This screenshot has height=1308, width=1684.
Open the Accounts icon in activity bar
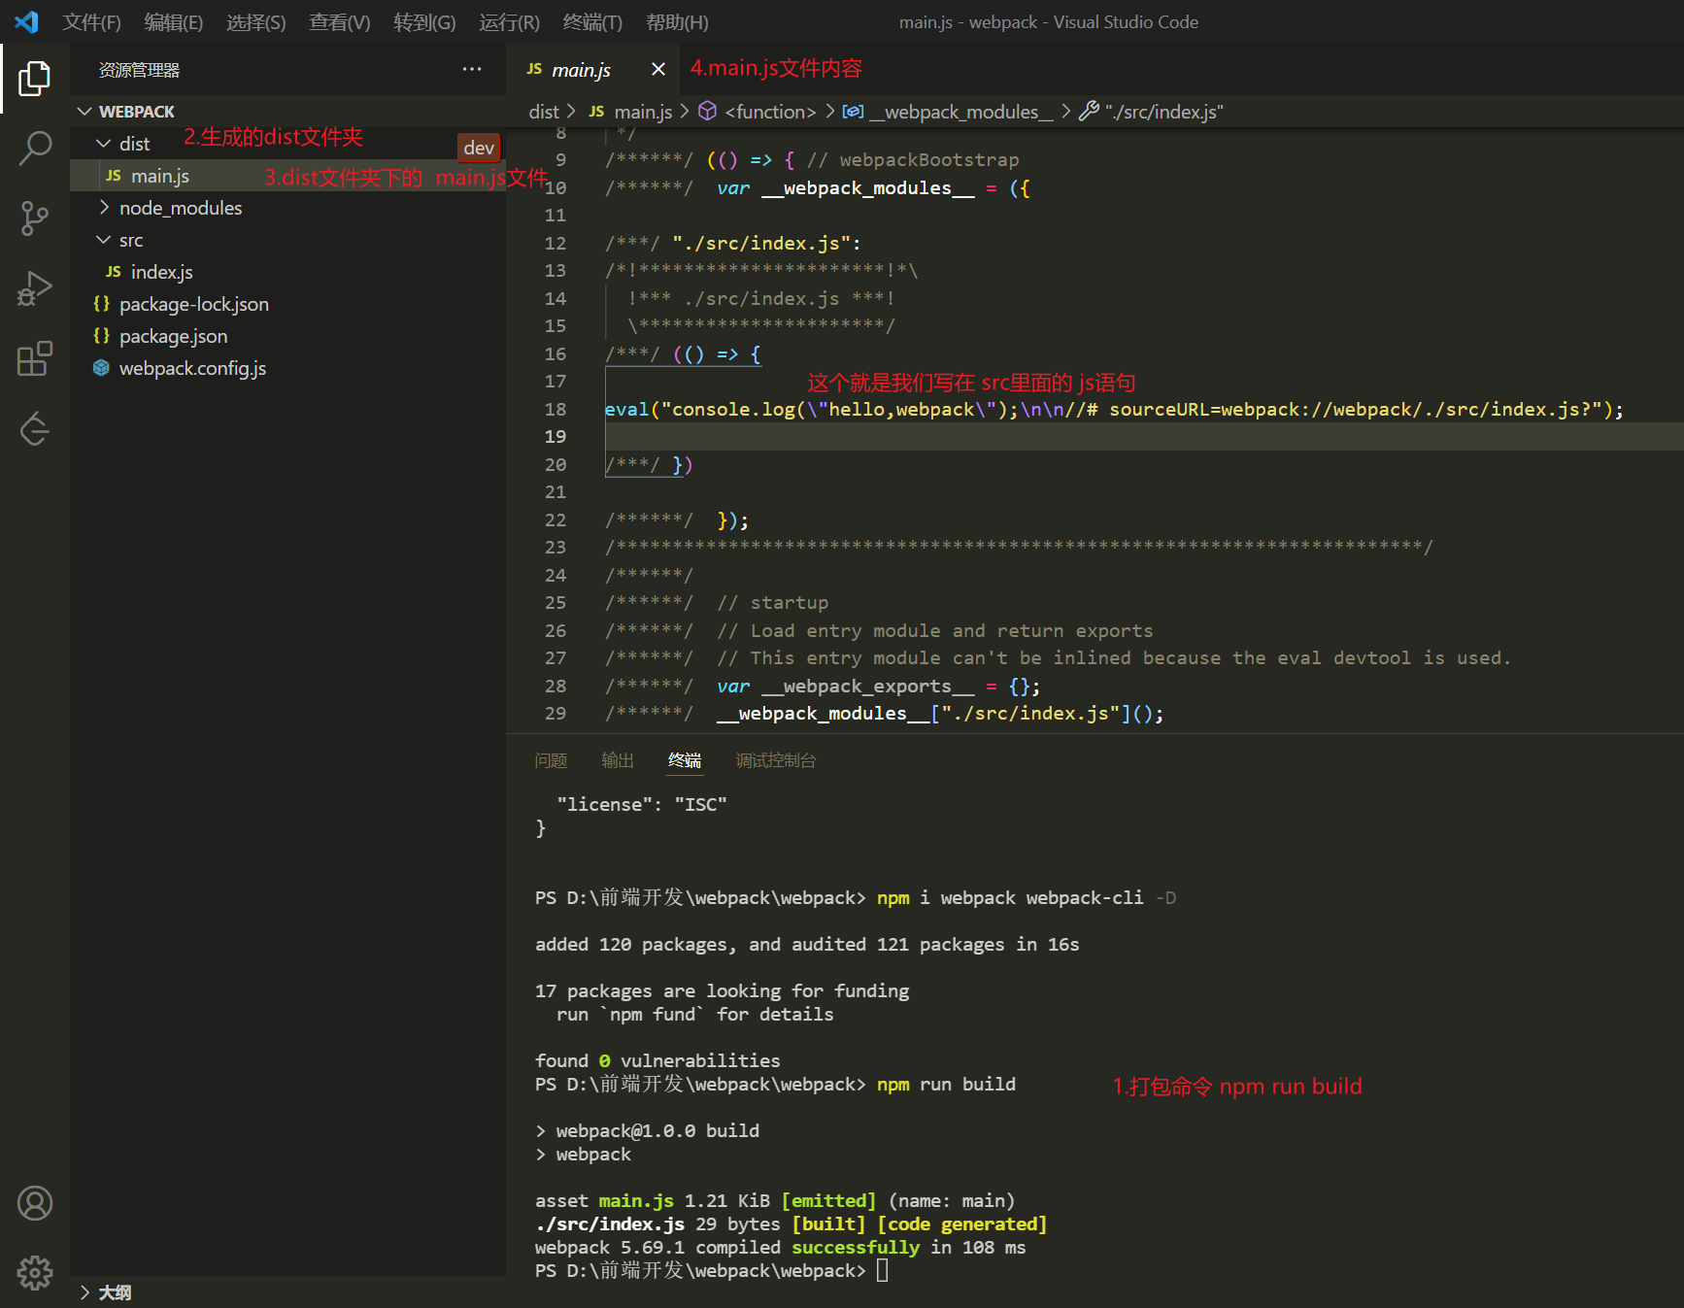35,1203
